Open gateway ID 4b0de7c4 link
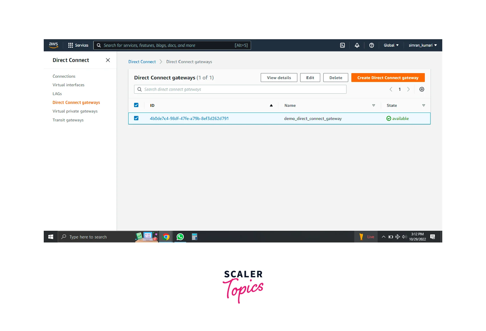Image resolution: width=486 pixels, height=331 pixels. click(189, 119)
